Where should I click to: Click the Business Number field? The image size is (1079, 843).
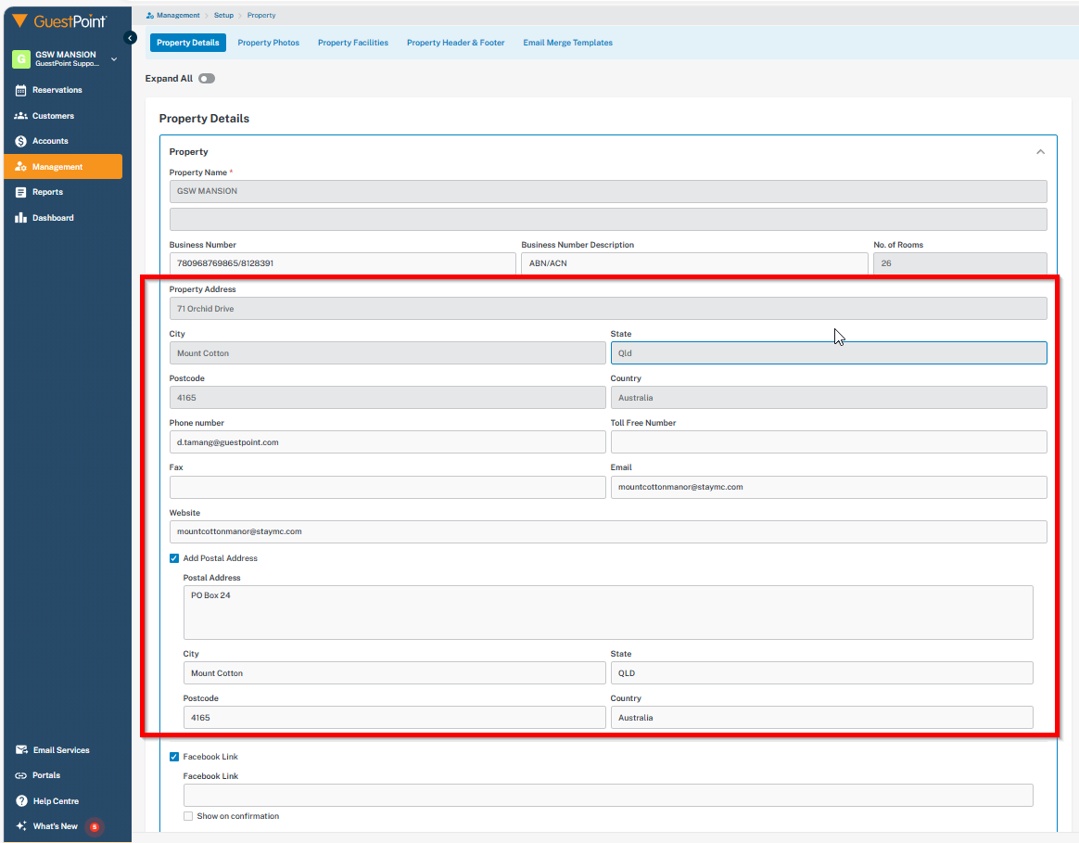[x=343, y=263]
